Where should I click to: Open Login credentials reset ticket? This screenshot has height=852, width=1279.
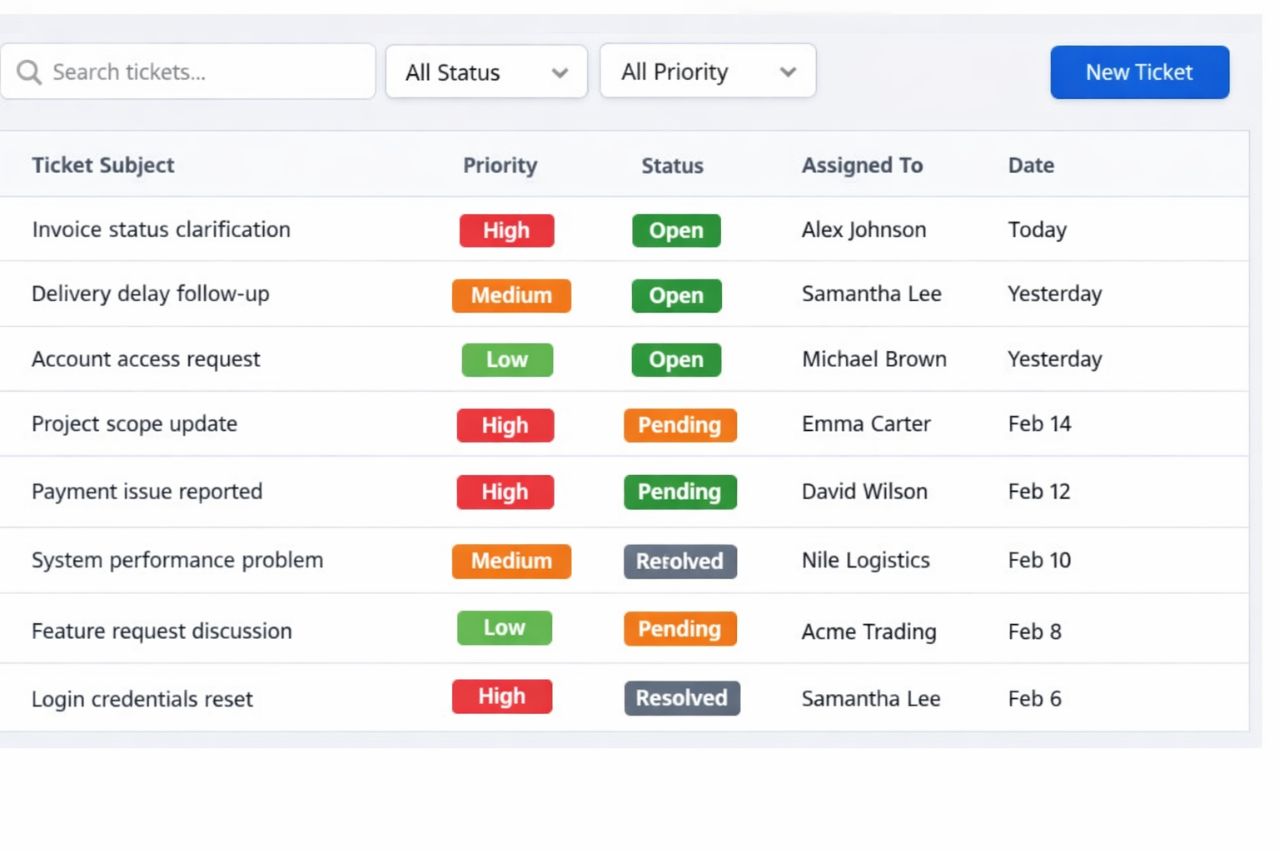click(142, 699)
